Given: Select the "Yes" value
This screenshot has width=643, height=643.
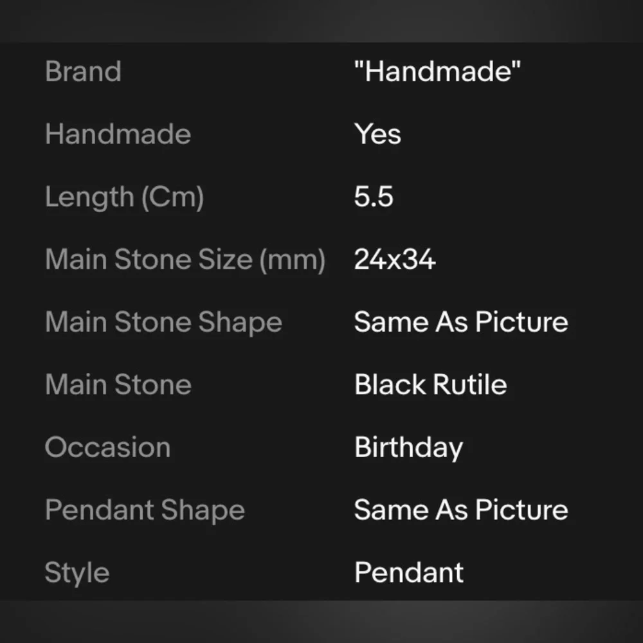Looking at the screenshot, I should click(x=377, y=134).
